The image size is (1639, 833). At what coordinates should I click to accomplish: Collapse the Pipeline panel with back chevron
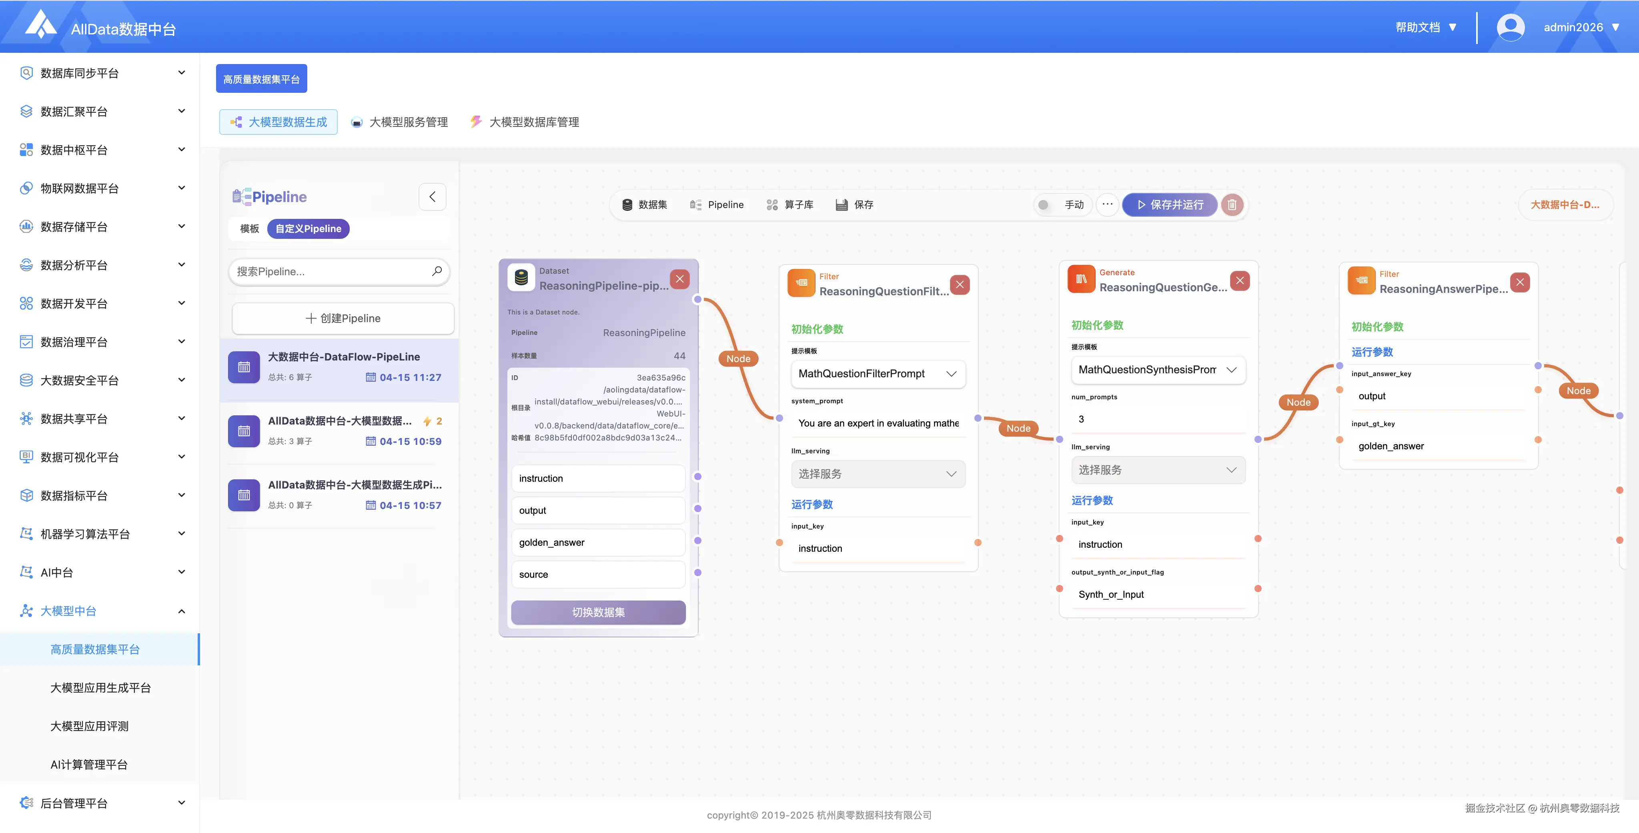[x=433, y=196]
